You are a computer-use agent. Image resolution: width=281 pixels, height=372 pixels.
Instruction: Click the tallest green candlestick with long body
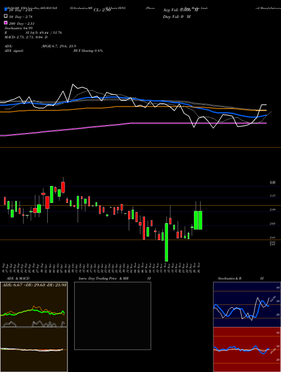tap(166, 242)
